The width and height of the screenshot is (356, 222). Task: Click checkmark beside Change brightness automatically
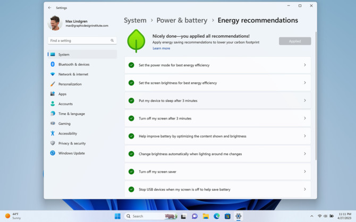click(131, 154)
